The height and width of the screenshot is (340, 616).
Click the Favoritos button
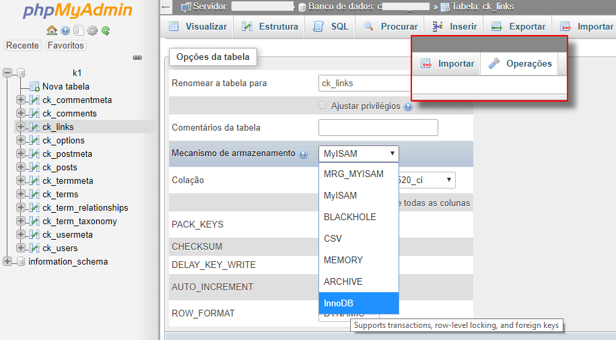65,46
